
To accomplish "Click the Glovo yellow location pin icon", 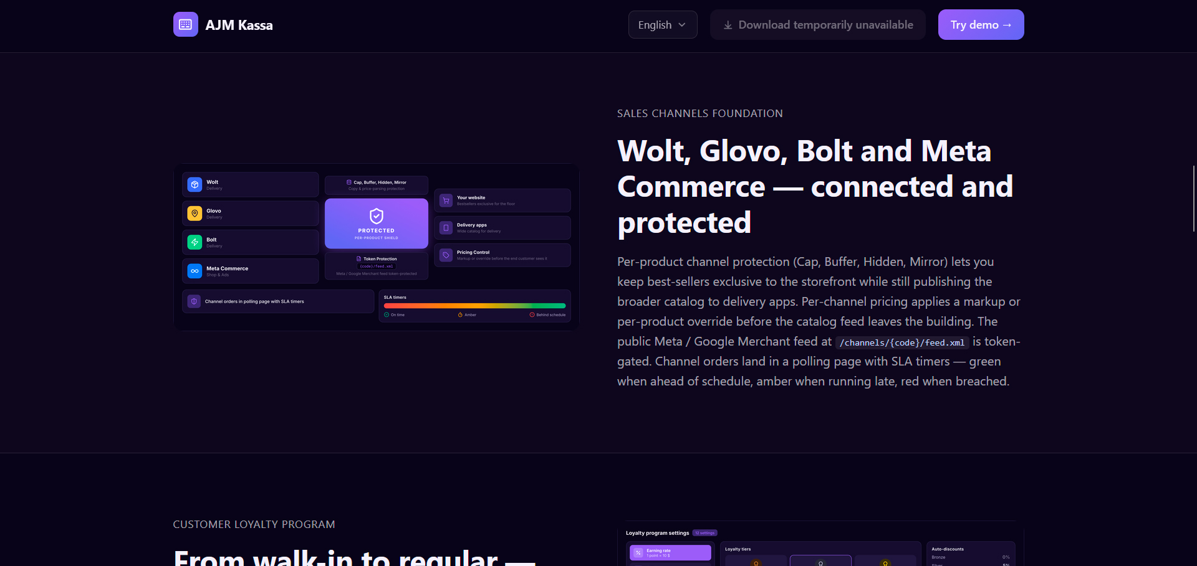I will point(195,214).
